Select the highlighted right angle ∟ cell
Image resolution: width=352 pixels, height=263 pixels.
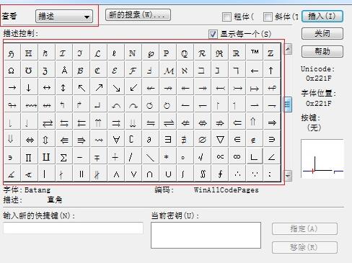coord(255,156)
